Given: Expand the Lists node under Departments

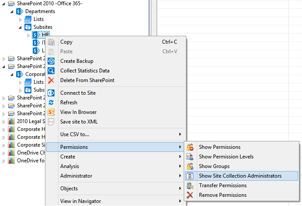Looking at the screenshot, I should (20, 20).
